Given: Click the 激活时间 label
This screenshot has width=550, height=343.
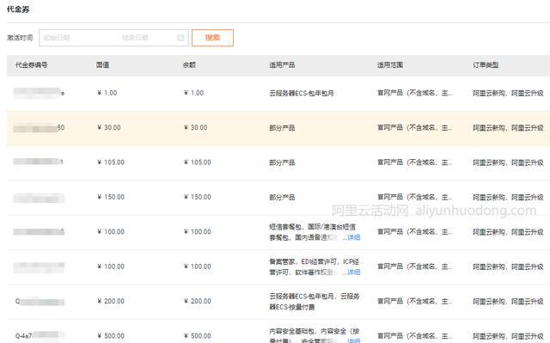Looking at the screenshot, I should (x=20, y=38).
